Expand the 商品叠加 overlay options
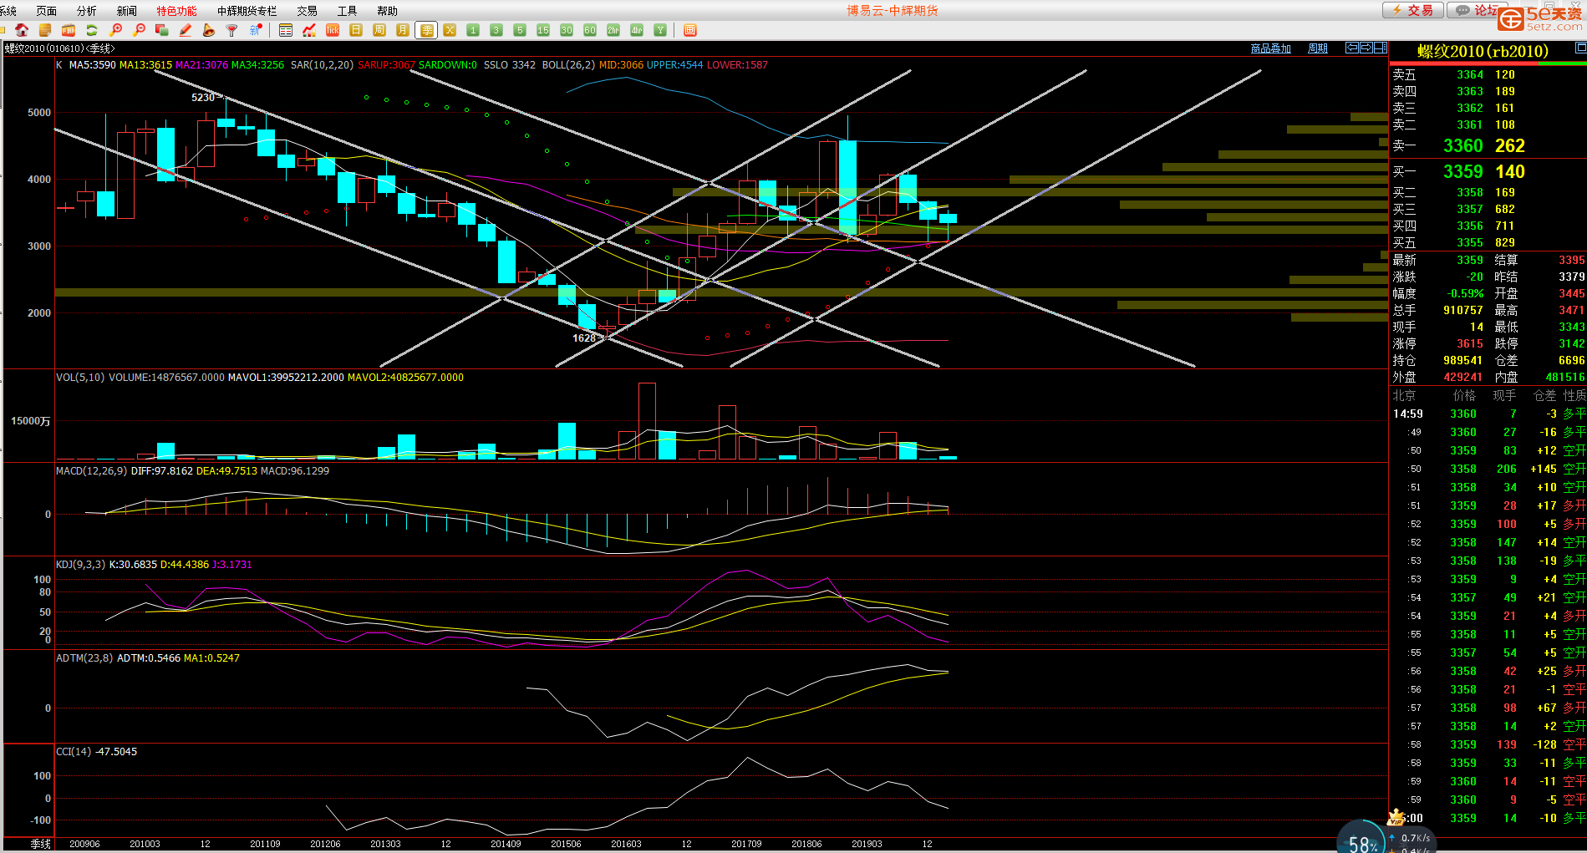 click(x=1270, y=48)
